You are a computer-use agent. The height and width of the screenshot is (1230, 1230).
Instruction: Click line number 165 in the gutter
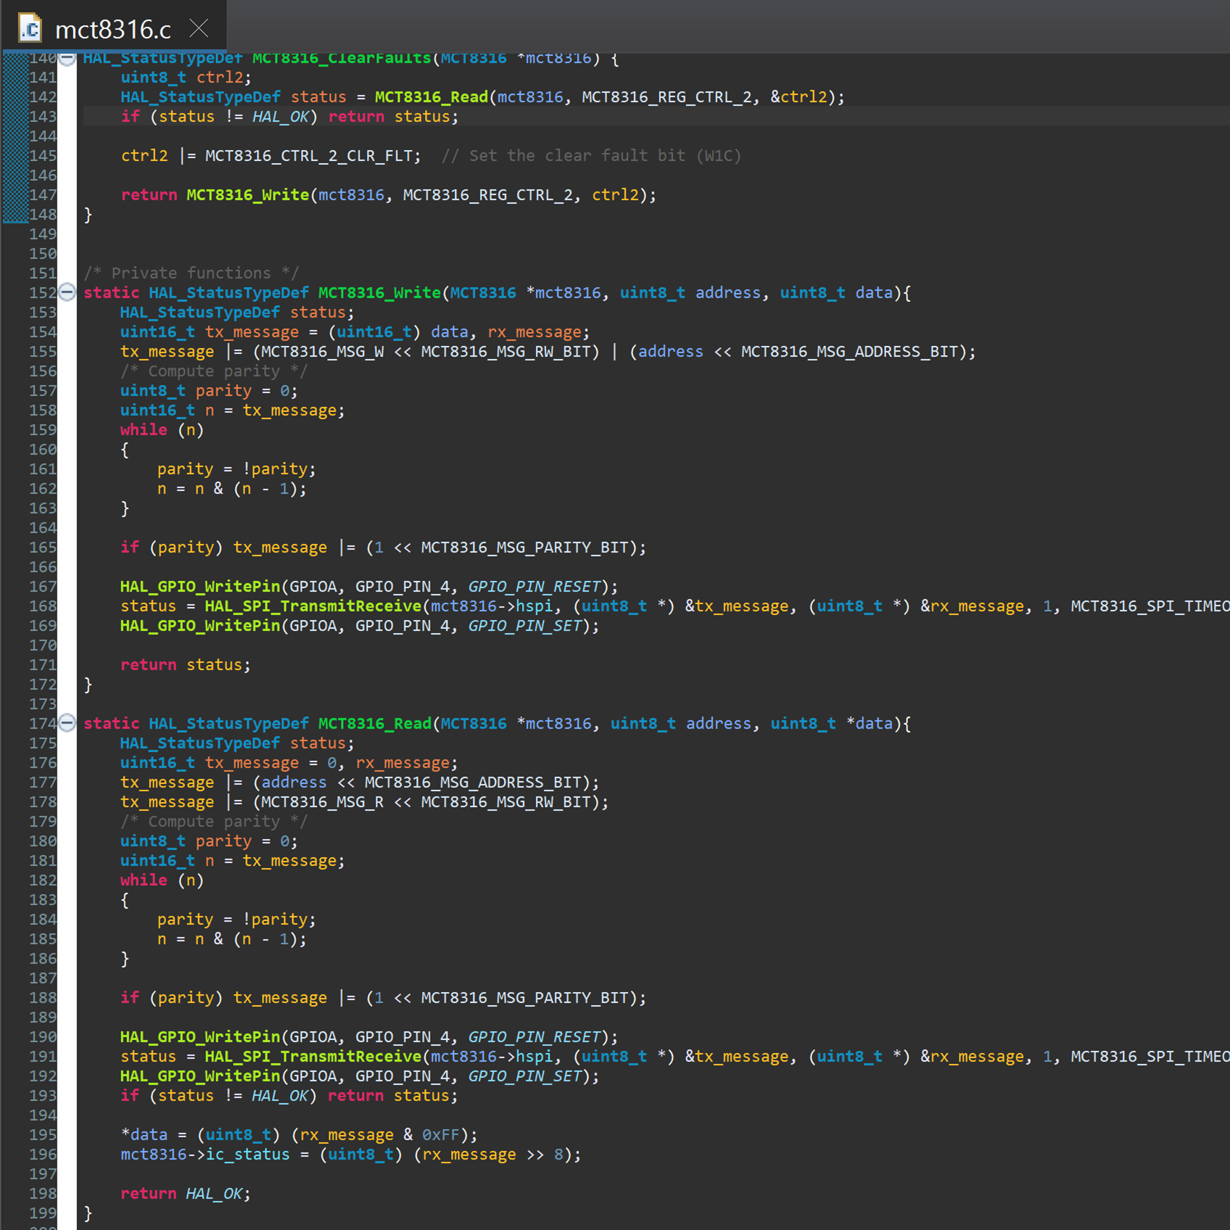pyautogui.click(x=43, y=548)
